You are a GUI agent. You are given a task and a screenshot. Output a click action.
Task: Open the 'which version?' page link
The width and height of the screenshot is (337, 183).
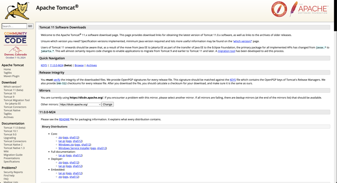coord(242,41)
